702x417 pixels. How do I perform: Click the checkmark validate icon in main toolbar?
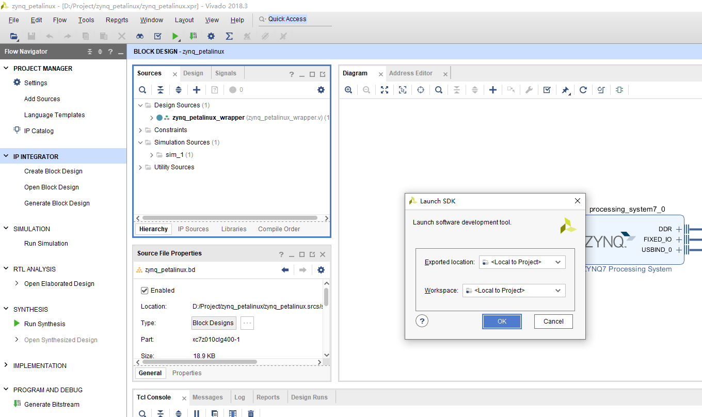point(158,36)
